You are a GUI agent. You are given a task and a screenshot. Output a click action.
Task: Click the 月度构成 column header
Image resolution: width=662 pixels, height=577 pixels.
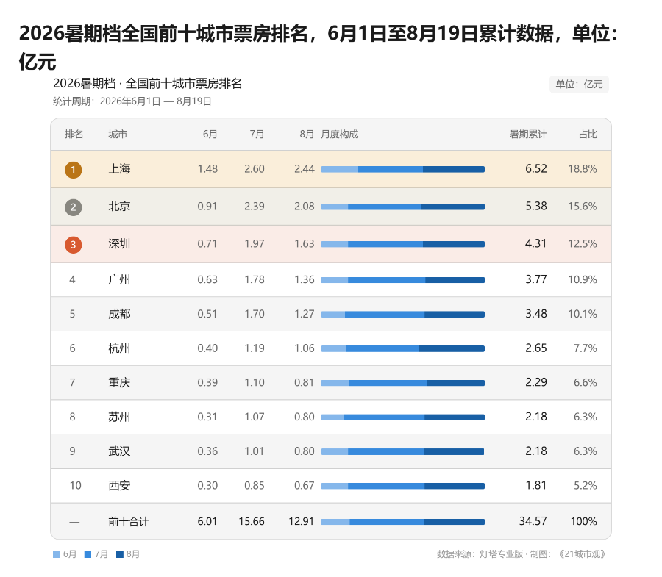339,135
